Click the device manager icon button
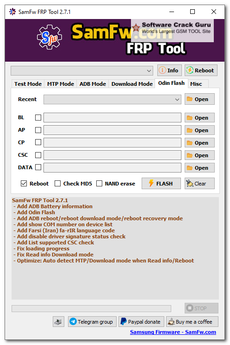This screenshot has width=230, height=345. [x=58, y=322]
